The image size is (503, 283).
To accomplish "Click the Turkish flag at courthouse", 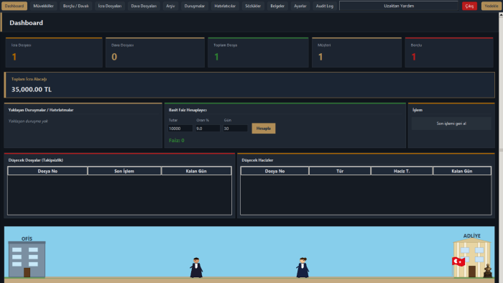I will pyautogui.click(x=458, y=262).
